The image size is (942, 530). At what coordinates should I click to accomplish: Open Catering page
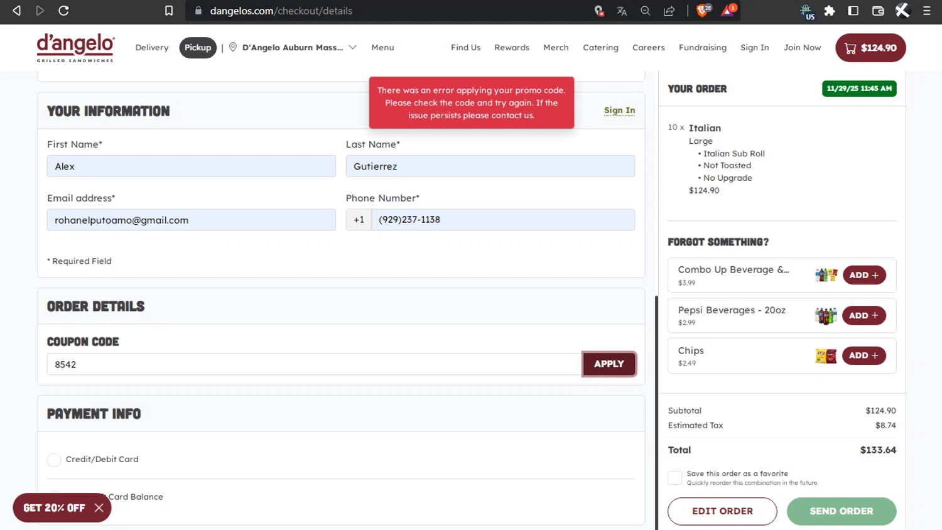pyautogui.click(x=600, y=48)
